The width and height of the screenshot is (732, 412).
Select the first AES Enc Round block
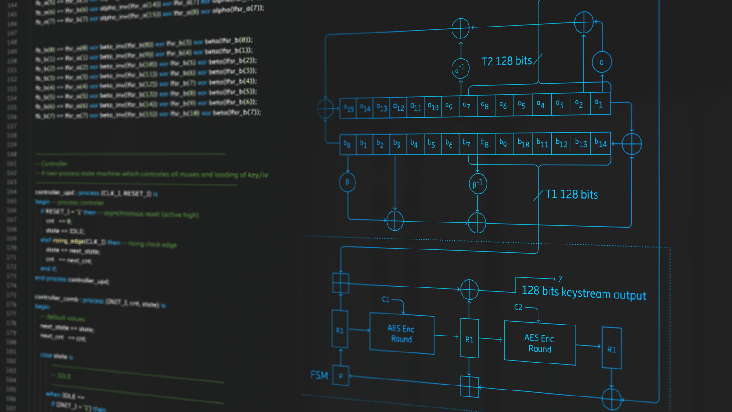point(401,334)
